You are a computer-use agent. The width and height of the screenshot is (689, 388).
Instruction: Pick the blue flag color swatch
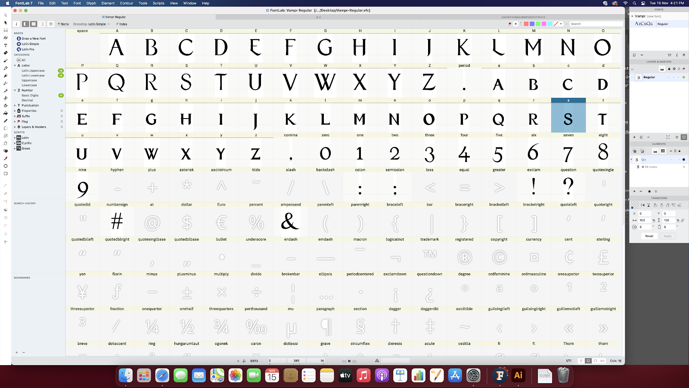(x=532, y=24)
